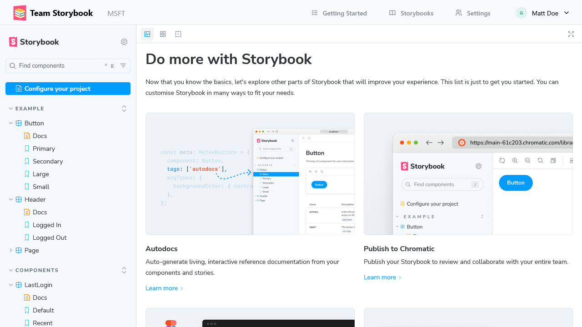582x327 pixels.
Task: Click the Team Storybook logo icon
Action: [20, 13]
